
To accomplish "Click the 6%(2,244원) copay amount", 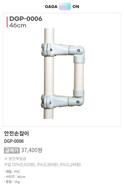I will 70,165.
